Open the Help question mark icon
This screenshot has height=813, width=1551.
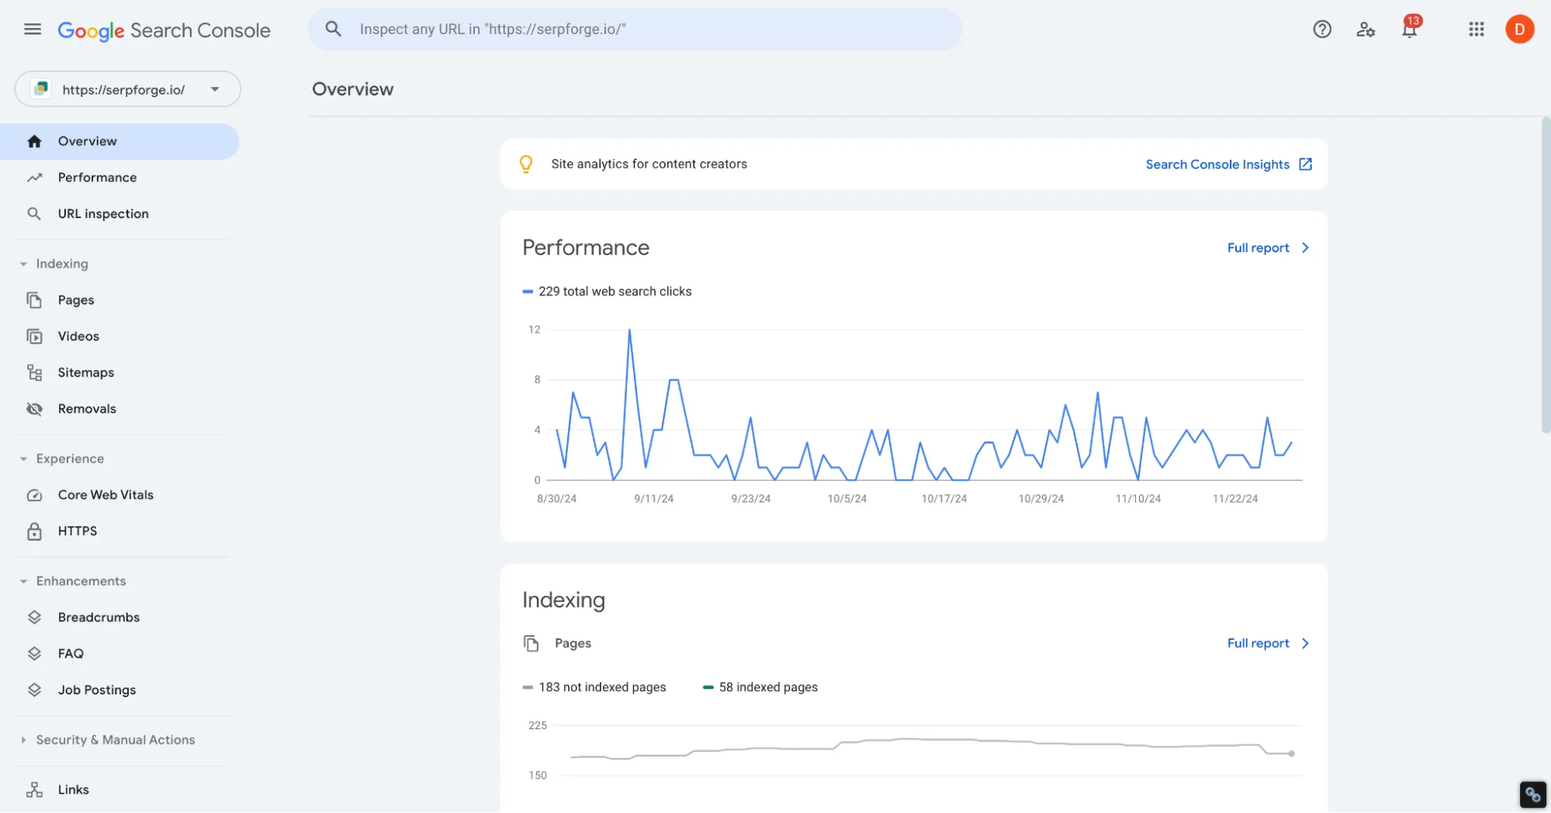(x=1322, y=29)
